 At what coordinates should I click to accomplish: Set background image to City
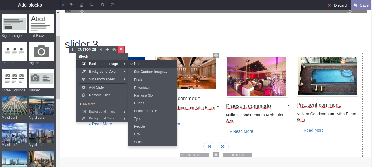(x=153, y=134)
